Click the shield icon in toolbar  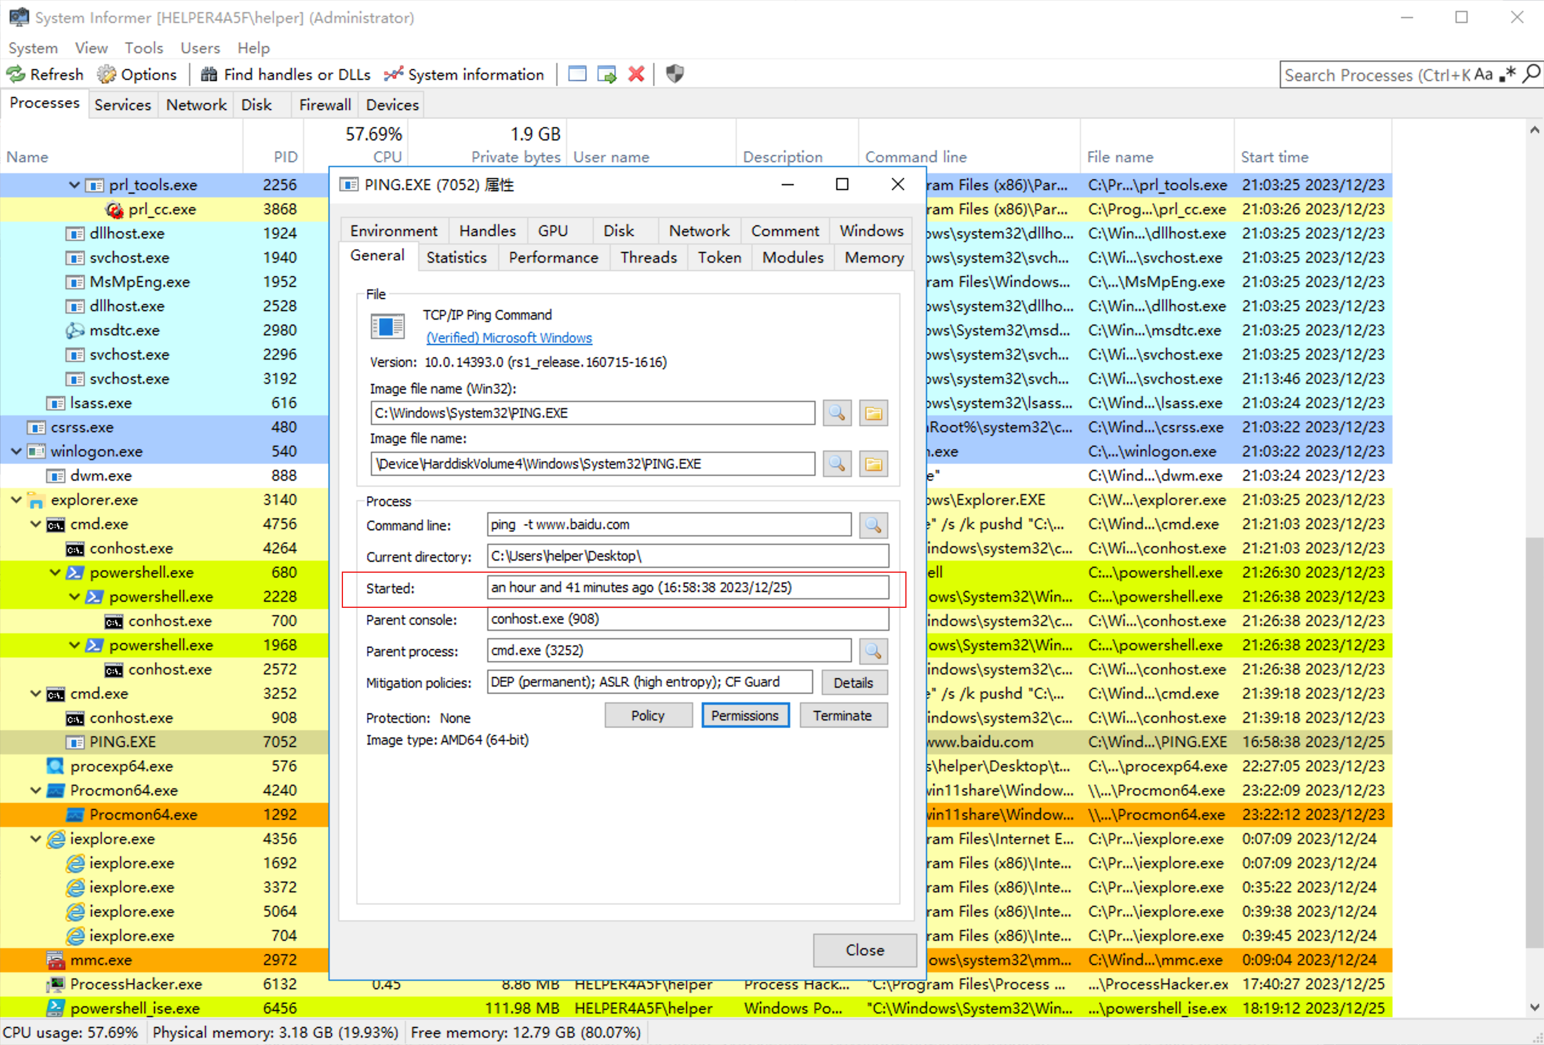674,74
